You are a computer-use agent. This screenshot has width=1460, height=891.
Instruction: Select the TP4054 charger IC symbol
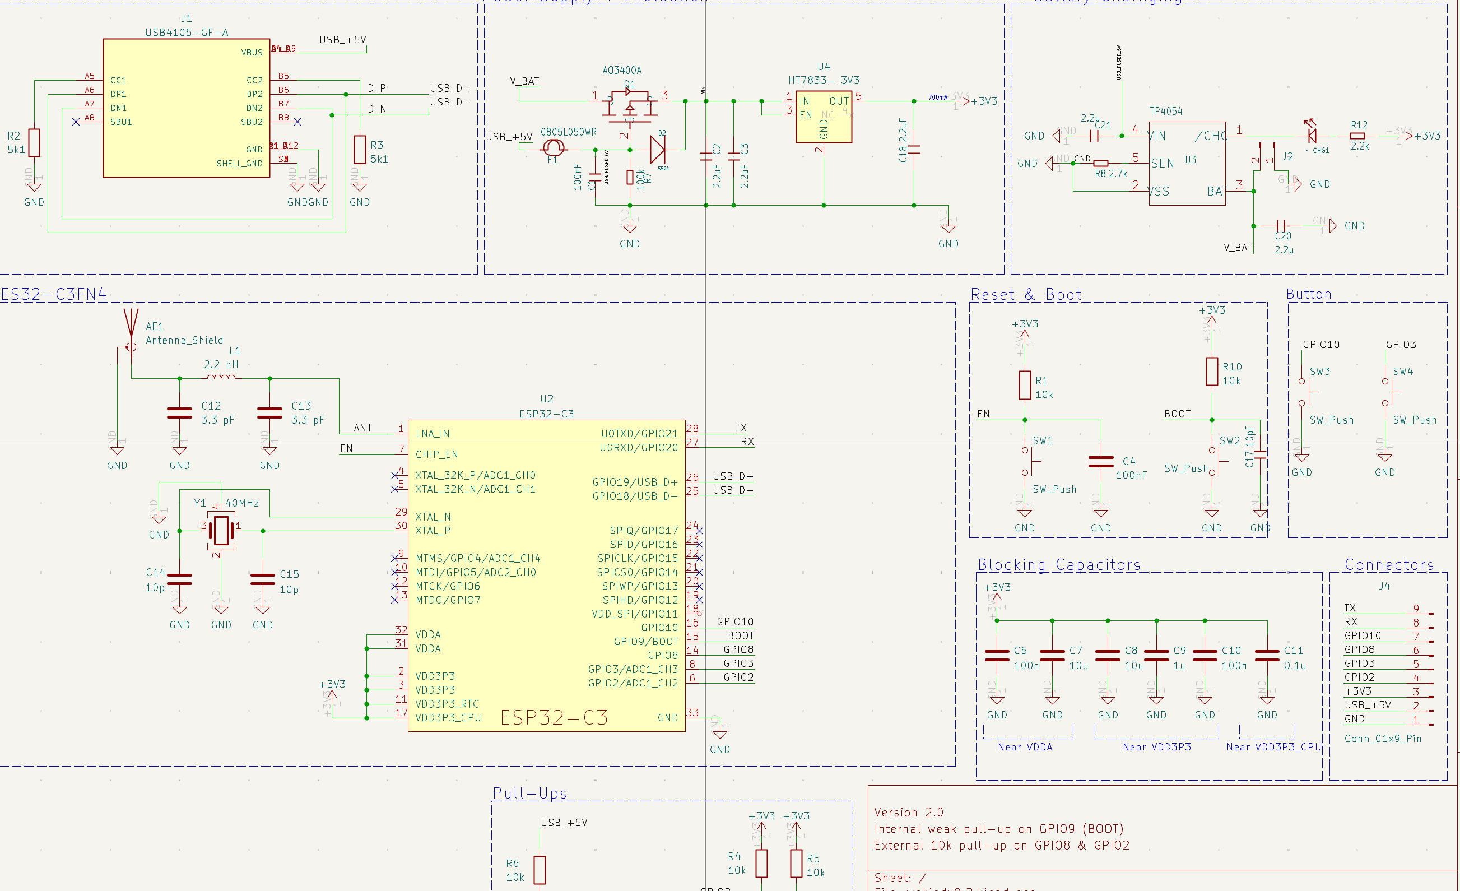click(x=1187, y=164)
